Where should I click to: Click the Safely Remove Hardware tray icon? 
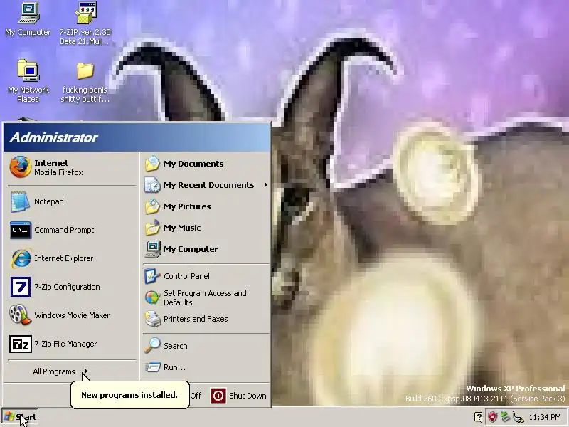tap(505, 417)
